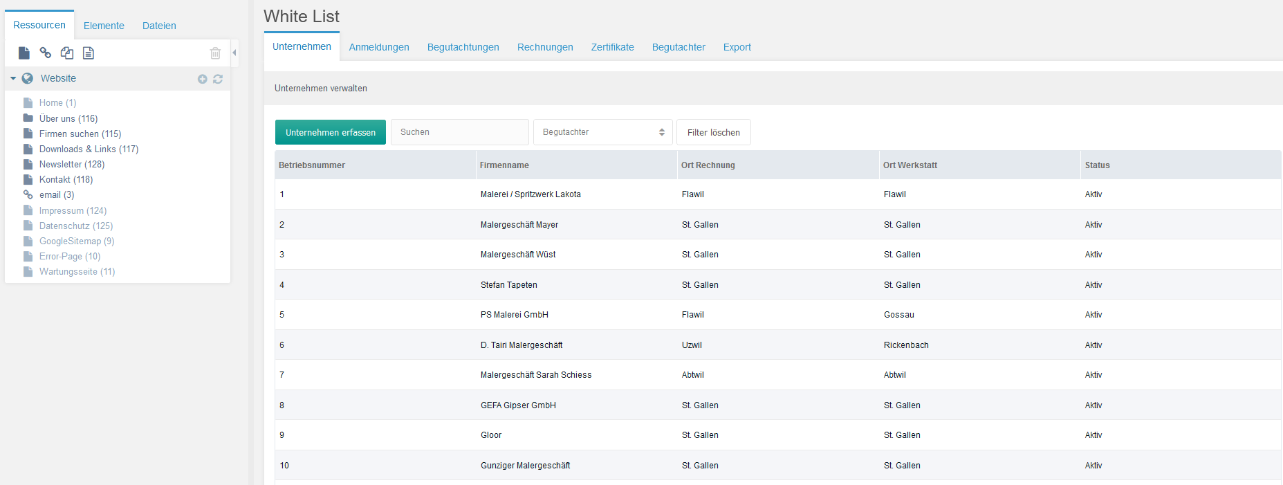The width and height of the screenshot is (1283, 485).
Task: Refresh the Website resource tree
Action: (x=218, y=79)
